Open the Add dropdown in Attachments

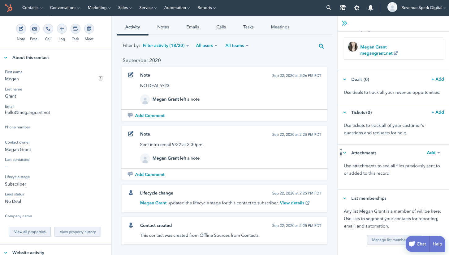pyautogui.click(x=433, y=153)
